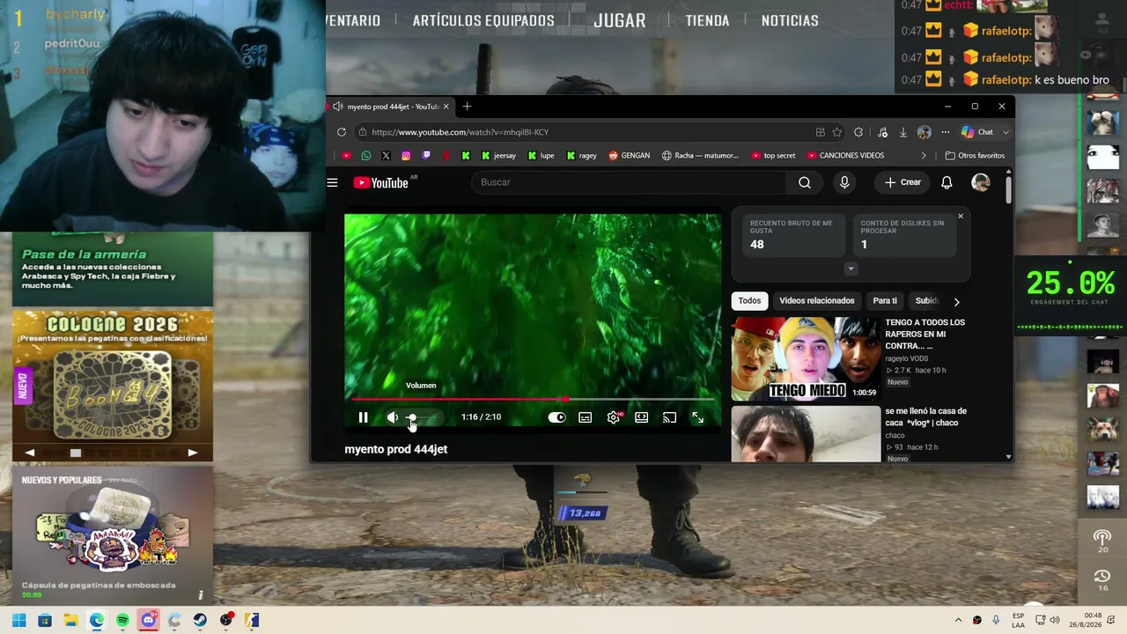Open the Twitch bookmark
Image resolution: width=1127 pixels, height=634 pixels.
[x=426, y=156]
